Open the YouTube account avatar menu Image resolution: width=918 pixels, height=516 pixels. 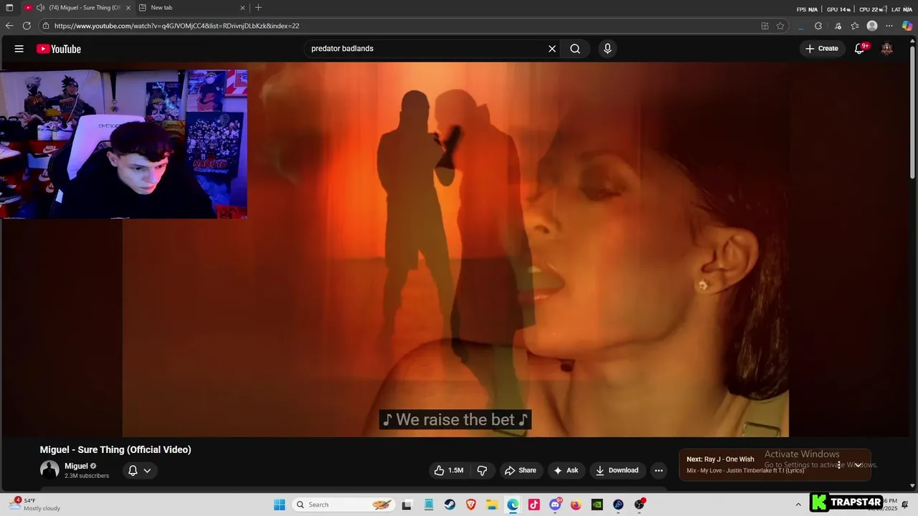click(887, 49)
